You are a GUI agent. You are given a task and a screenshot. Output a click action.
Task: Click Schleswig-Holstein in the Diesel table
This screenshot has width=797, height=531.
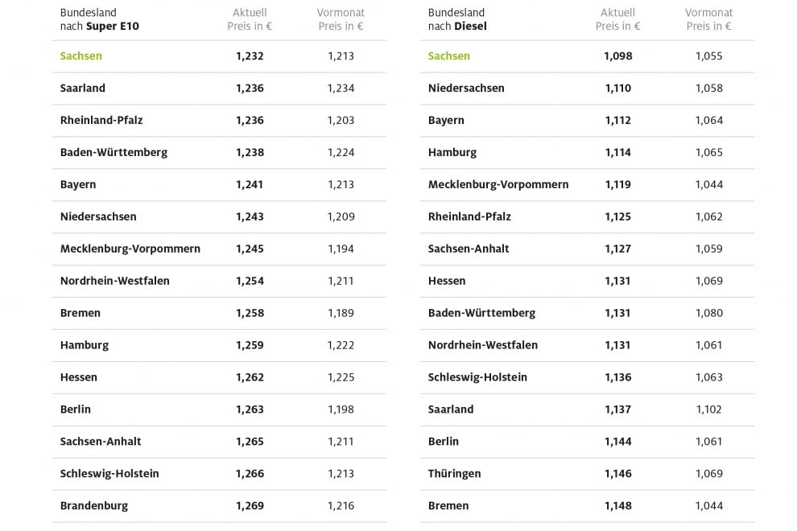(477, 377)
